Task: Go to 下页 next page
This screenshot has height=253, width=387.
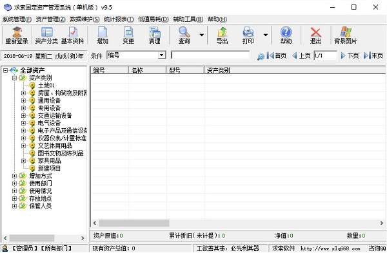Action: coord(350,55)
